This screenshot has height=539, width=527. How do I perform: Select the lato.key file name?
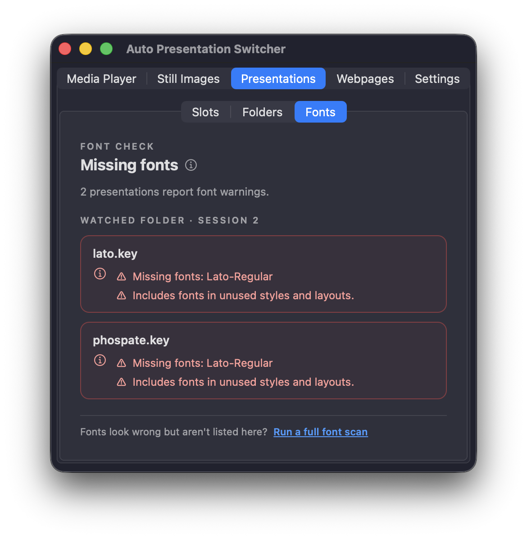point(115,254)
